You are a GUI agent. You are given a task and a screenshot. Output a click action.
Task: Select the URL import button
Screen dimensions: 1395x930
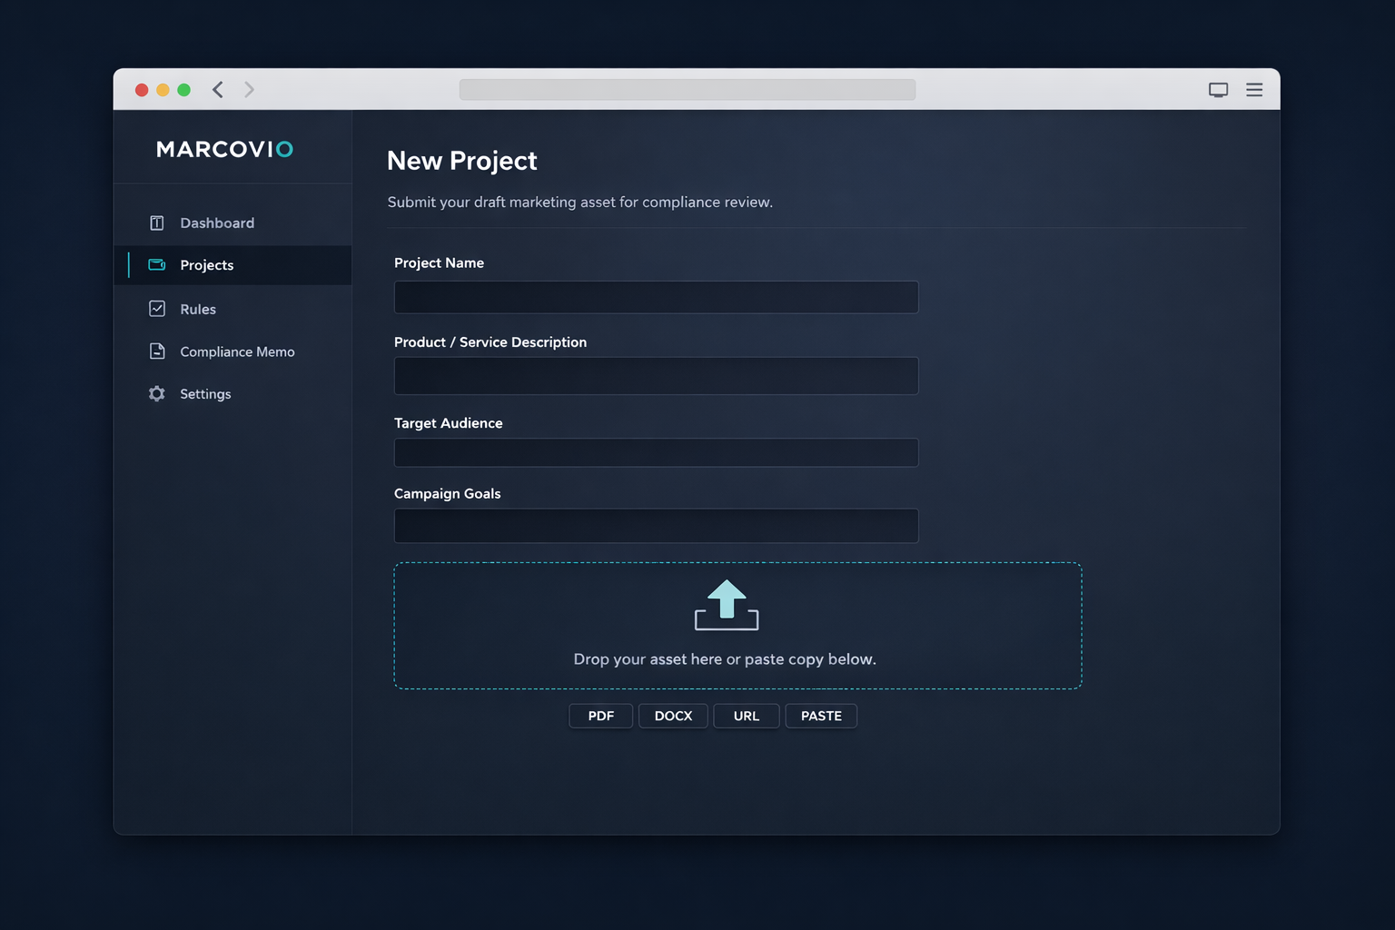(x=746, y=716)
